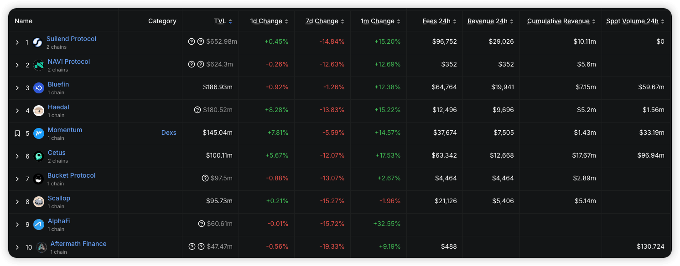680x266 pixels.
Task: Click the $96,752 fees value
Action: click(x=445, y=41)
